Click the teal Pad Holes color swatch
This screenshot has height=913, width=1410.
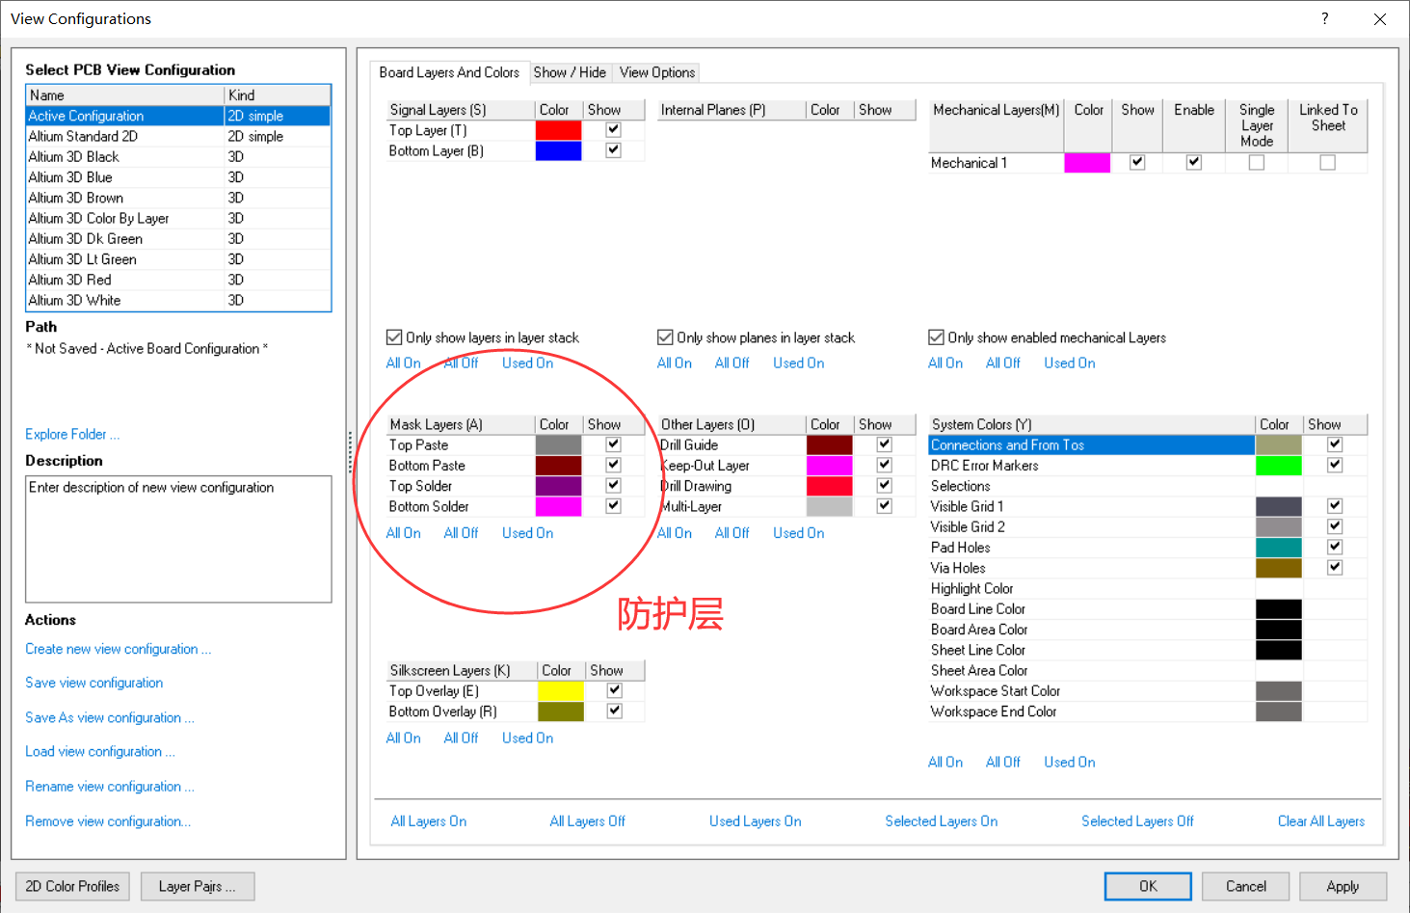[1279, 547]
